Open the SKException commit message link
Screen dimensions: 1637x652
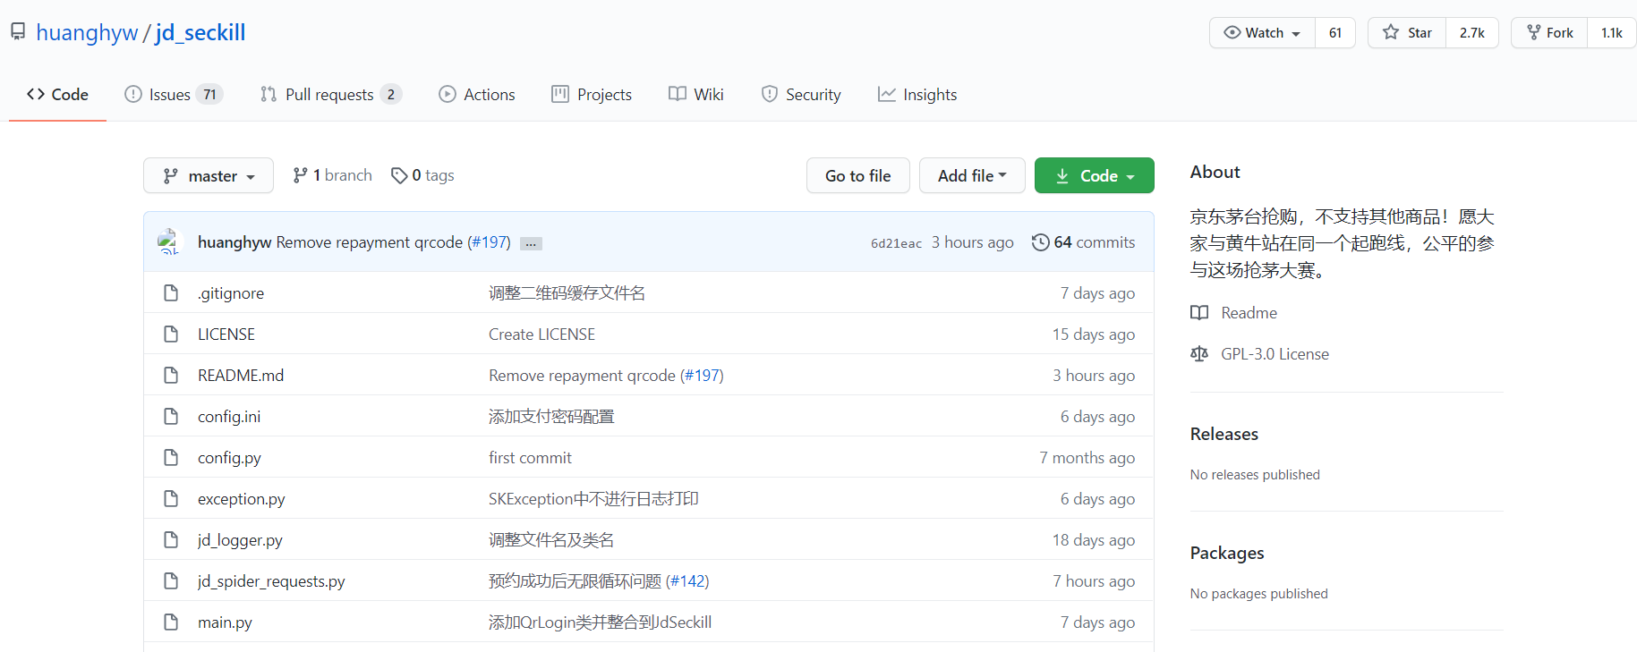coord(593,499)
